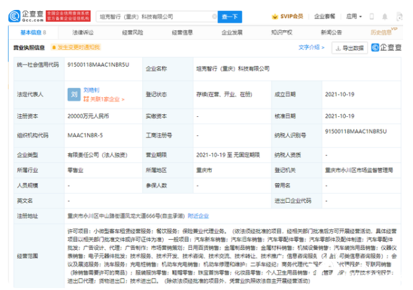Switch to the 基本信息 tab
413x290 pixels.
point(33,32)
